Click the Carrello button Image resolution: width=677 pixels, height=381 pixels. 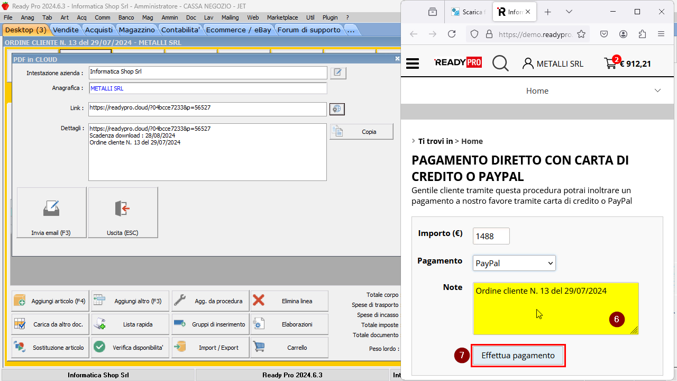[x=289, y=348]
